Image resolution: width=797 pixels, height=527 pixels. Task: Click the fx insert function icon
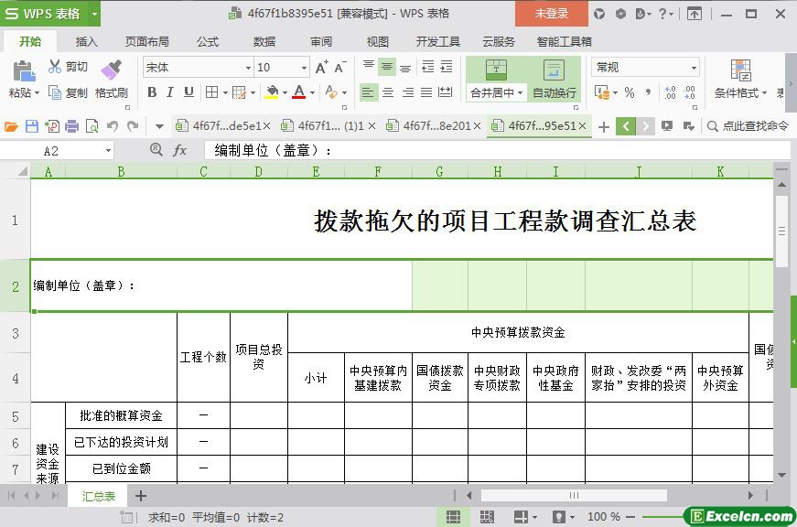(180, 150)
